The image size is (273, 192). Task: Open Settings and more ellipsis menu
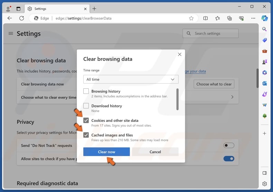[253, 18]
